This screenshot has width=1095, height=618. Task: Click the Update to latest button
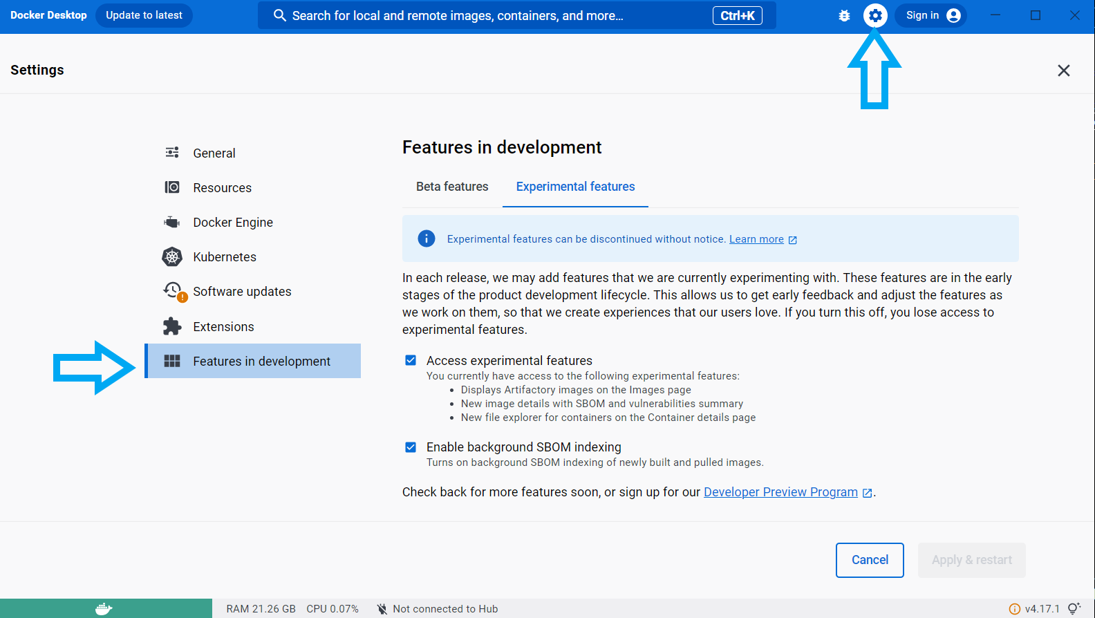coord(144,15)
